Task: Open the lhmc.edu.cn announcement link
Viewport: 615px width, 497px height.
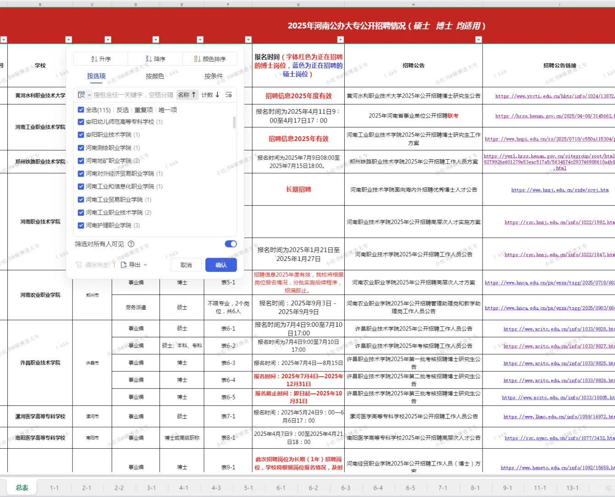Action: pyautogui.click(x=559, y=416)
